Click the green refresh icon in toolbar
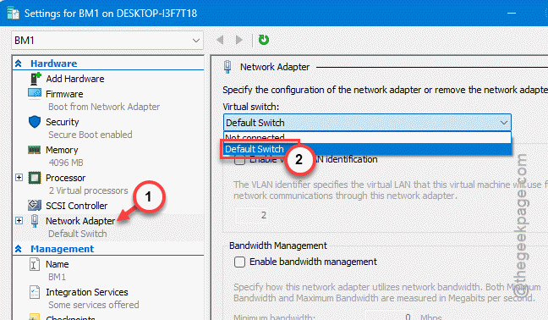The image size is (548, 320). 264,40
